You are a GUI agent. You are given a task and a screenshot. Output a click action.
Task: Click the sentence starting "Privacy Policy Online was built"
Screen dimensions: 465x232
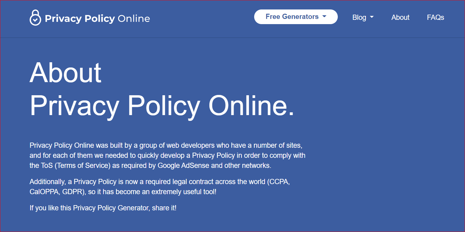tap(168, 155)
